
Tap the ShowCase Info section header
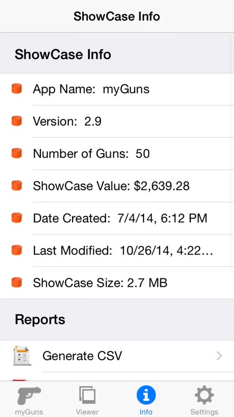pyautogui.click(x=117, y=54)
